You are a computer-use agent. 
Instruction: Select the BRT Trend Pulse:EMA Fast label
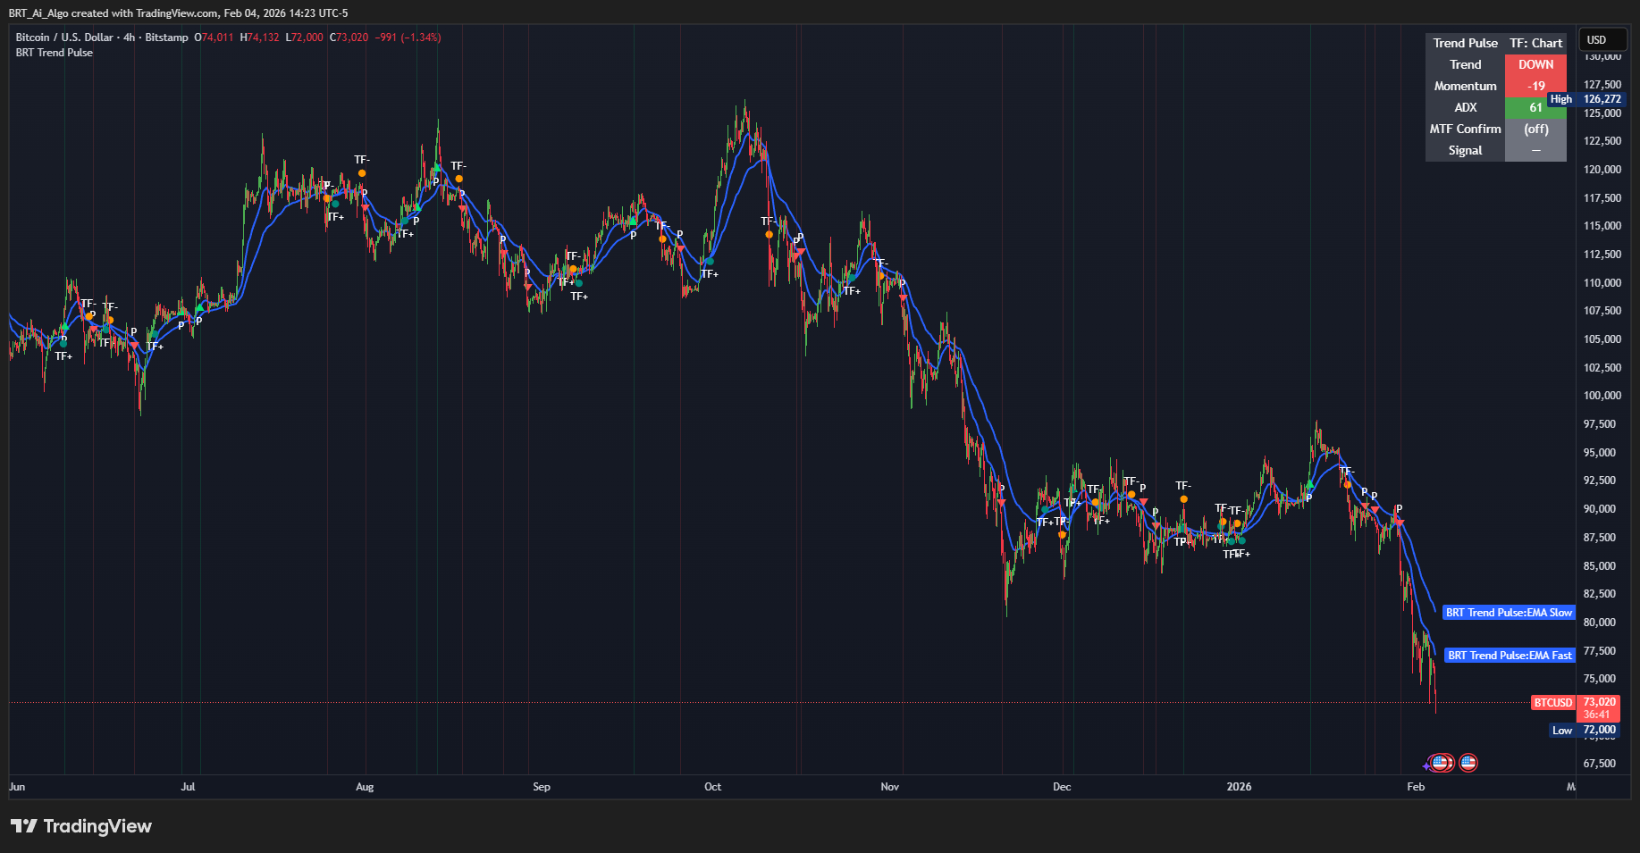[x=1509, y=656]
